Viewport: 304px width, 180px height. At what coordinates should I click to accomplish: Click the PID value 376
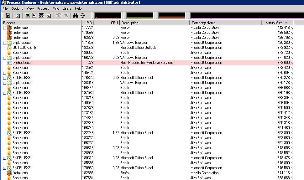(x=91, y=63)
